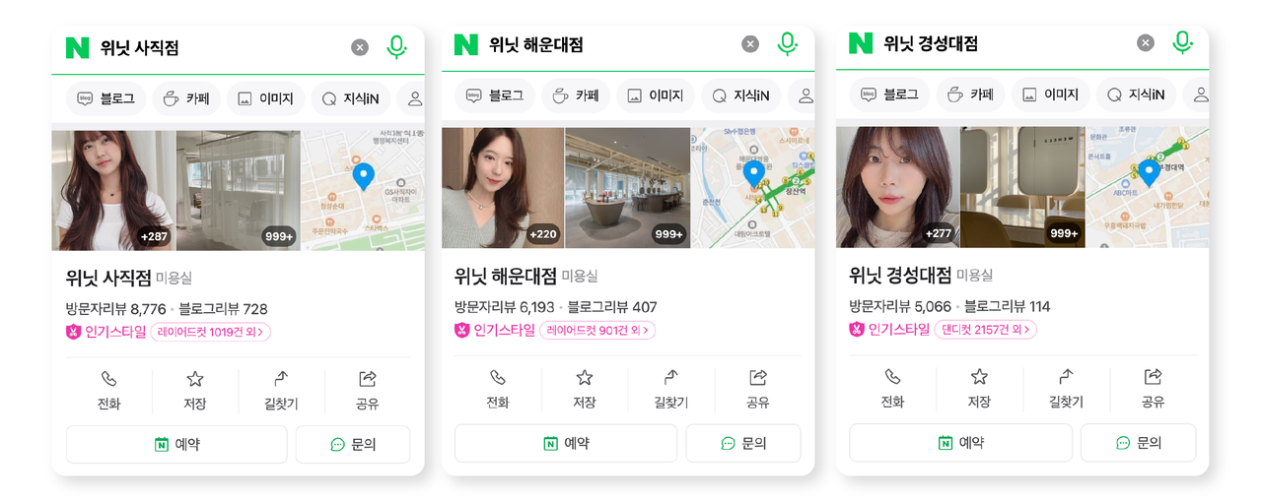Screen dimensions: 1261x502
Task: Click the 예약 button for 위닛 사직점
Action: [176, 444]
